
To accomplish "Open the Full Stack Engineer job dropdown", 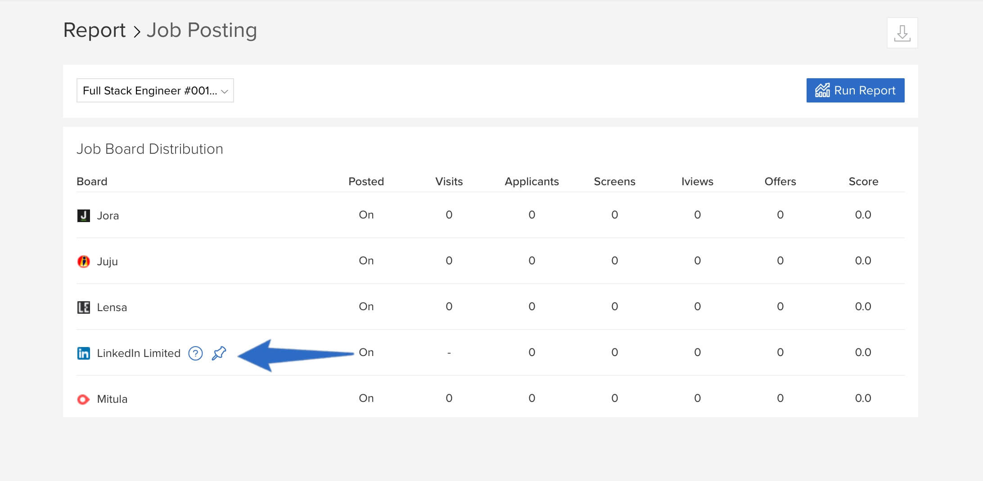I will 155,90.
